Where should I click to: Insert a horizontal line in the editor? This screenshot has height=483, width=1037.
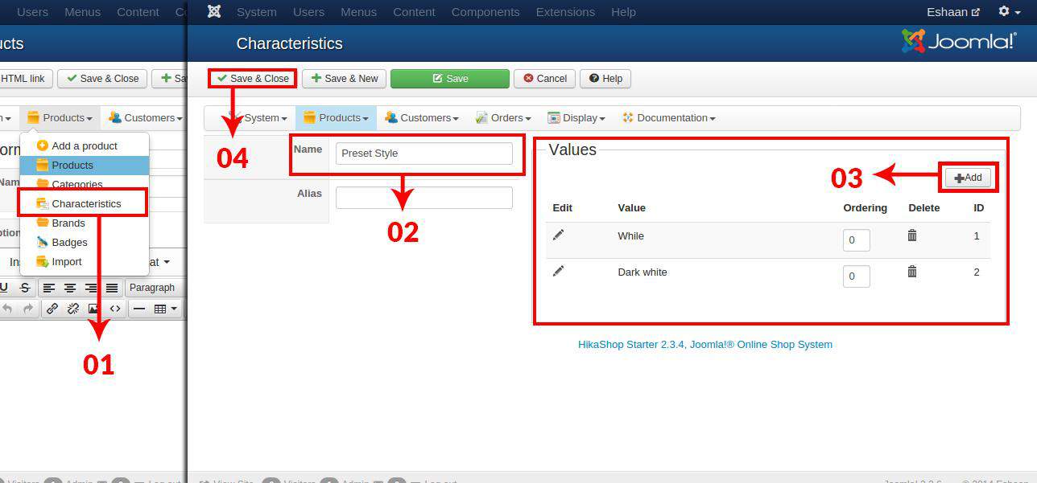click(x=139, y=309)
